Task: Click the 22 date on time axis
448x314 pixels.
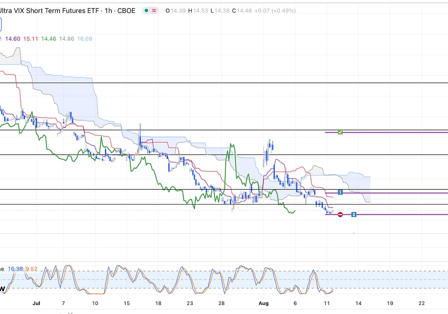Action: point(422,303)
